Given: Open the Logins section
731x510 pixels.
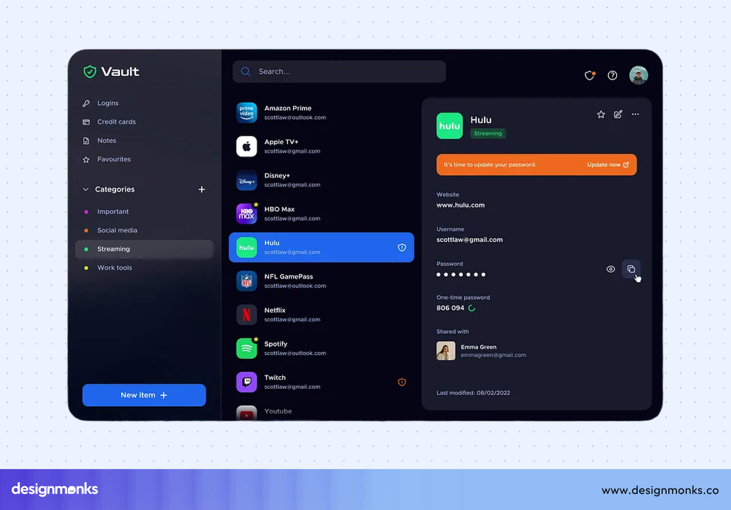Looking at the screenshot, I should click(107, 103).
